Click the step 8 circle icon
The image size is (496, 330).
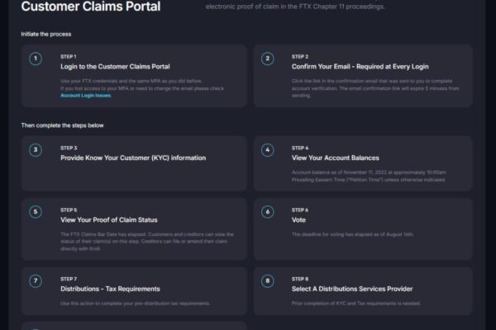click(268, 281)
